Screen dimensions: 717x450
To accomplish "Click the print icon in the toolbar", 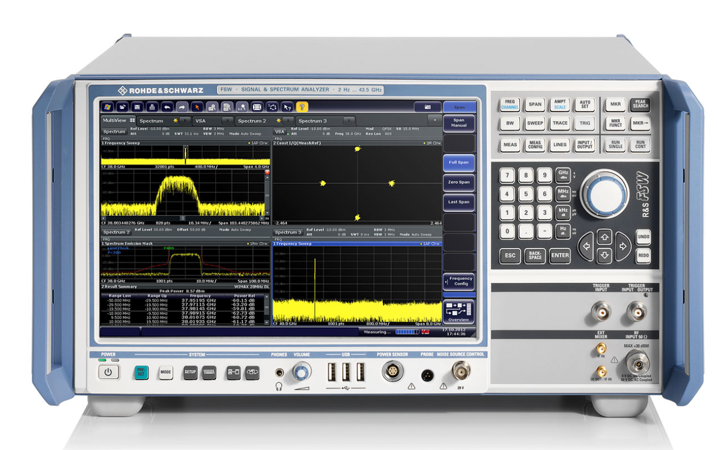I will point(152,106).
